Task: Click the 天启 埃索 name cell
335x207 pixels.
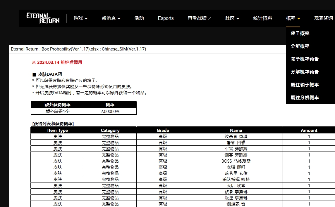Action: point(236,186)
